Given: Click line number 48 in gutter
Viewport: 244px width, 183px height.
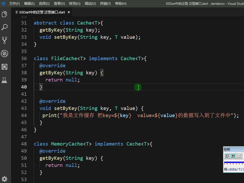Looking at the screenshot, I should click(x=24, y=144).
